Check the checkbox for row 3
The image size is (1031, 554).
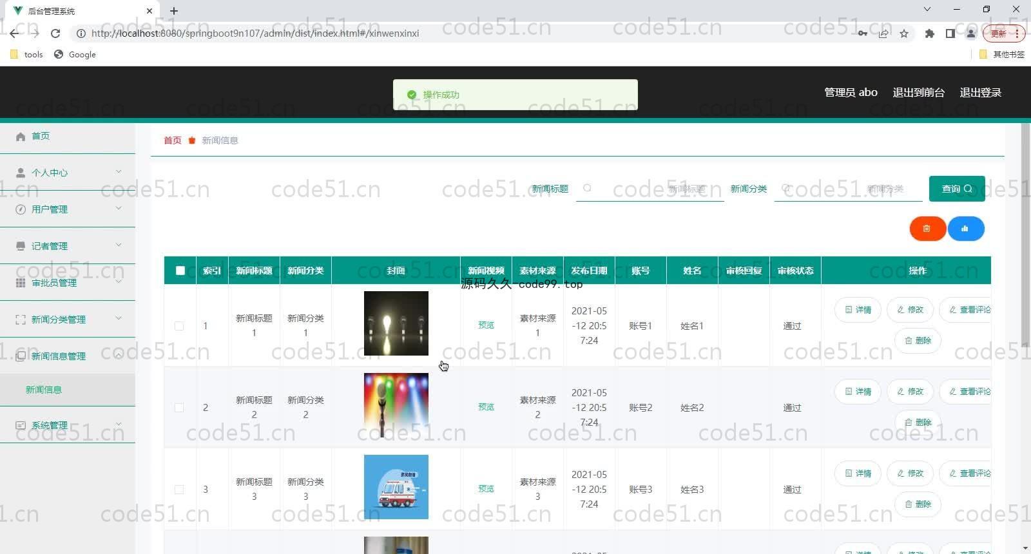(179, 490)
